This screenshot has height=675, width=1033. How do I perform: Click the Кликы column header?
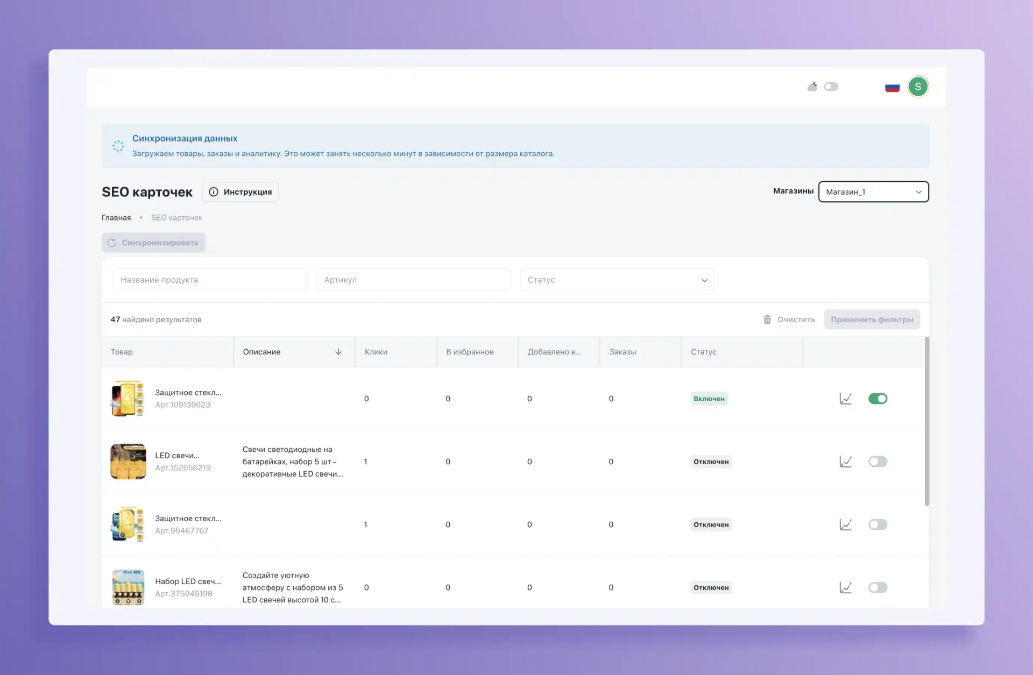click(x=376, y=352)
